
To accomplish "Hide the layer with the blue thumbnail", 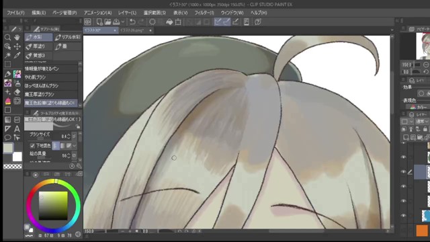I will point(403,216).
